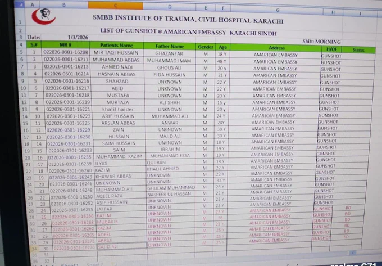Select column G header
The width and height of the screenshot is (382, 266).
[x=278, y=10]
